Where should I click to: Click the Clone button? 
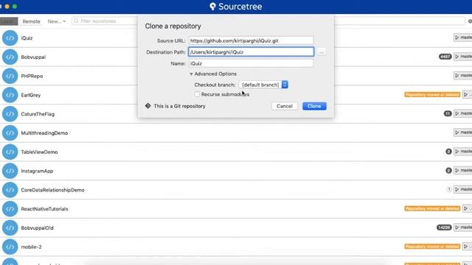[314, 106]
